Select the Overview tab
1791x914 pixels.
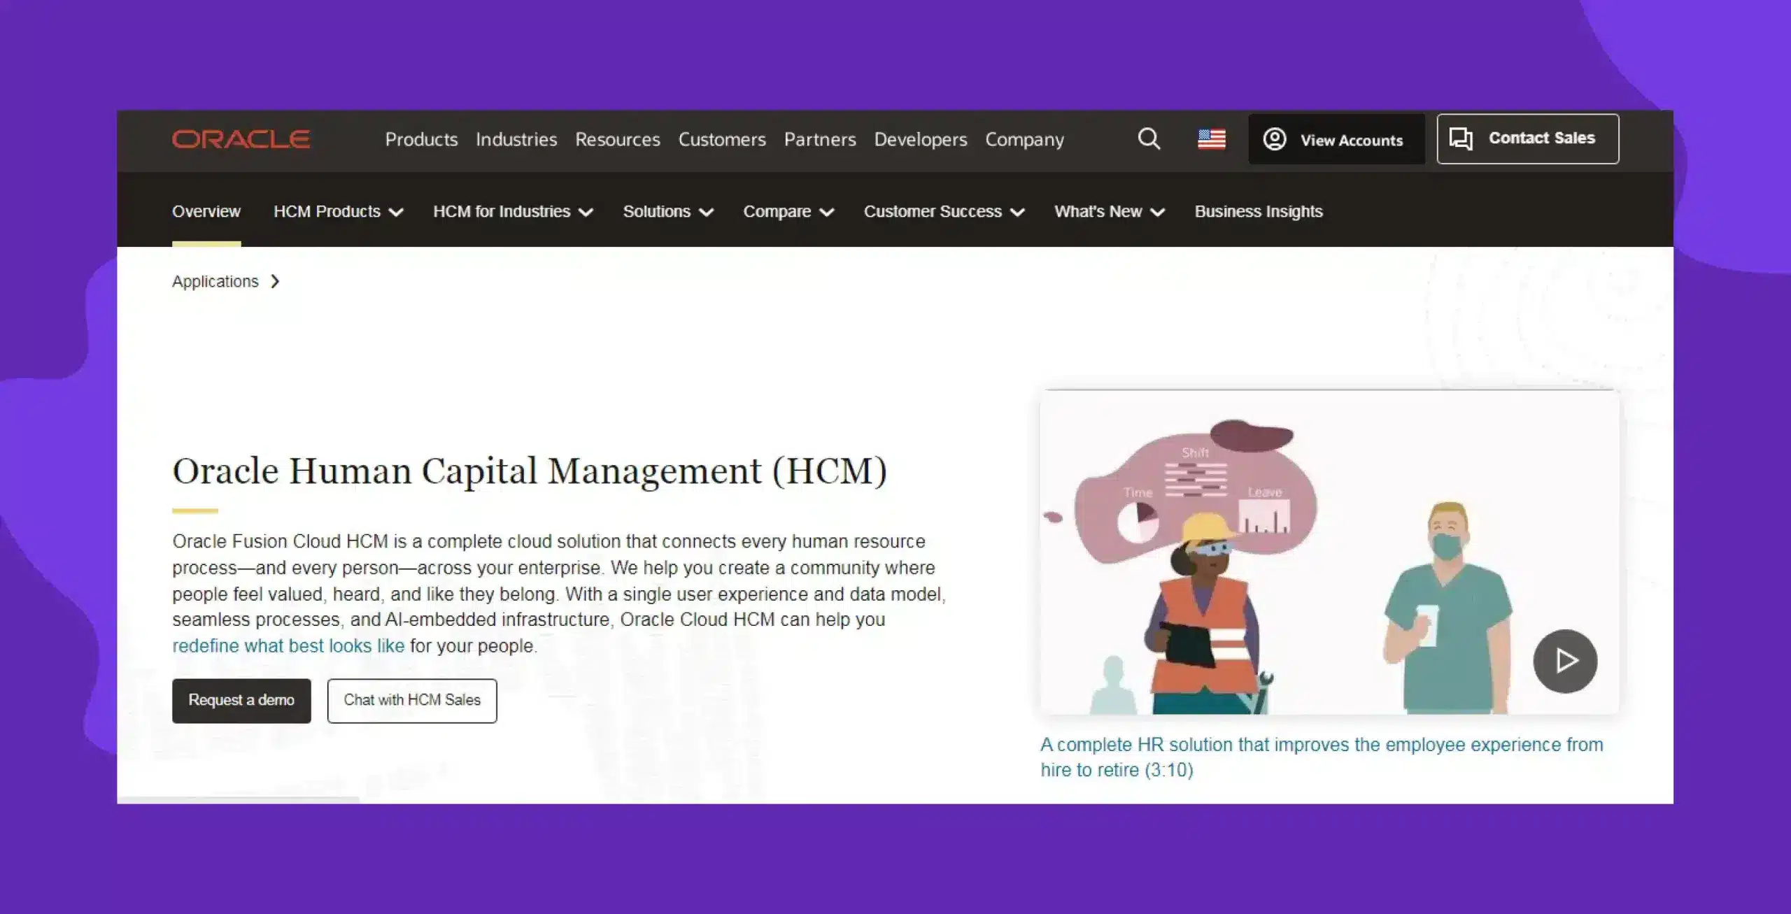pyautogui.click(x=206, y=211)
